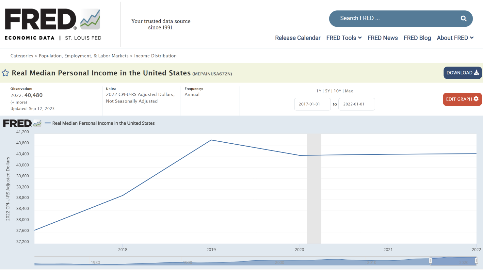Screen dimensions: 483x270
Task: Select the 10Y date range
Action: click(337, 91)
